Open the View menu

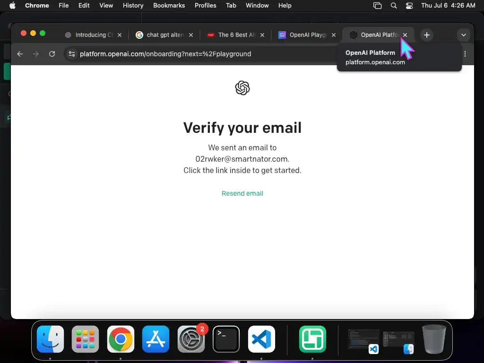click(106, 5)
